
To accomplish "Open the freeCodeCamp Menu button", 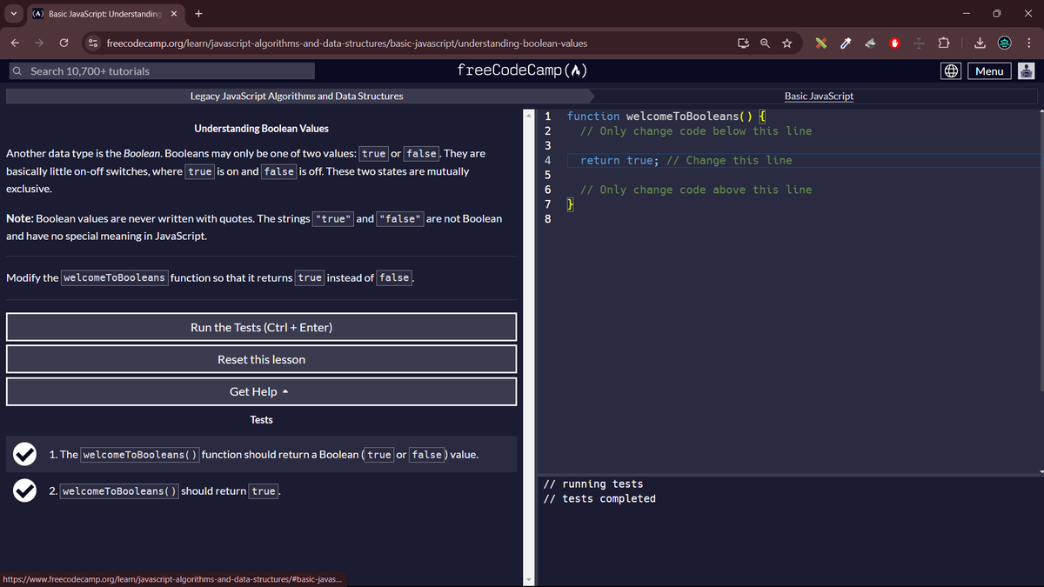I will (x=989, y=71).
